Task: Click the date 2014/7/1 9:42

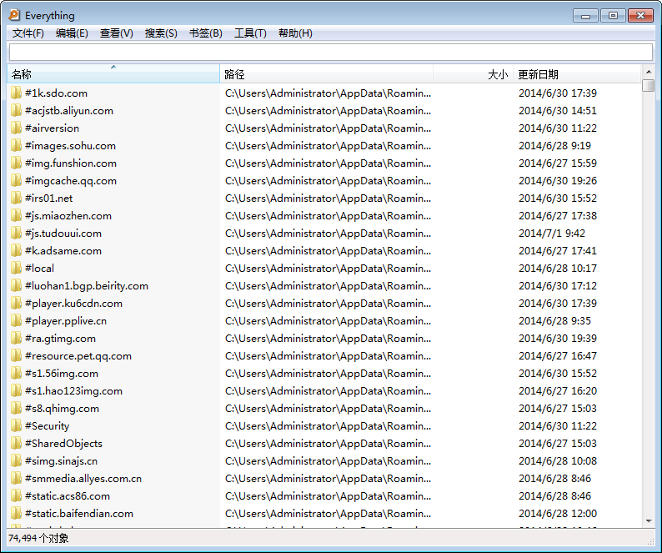Action: 552,234
